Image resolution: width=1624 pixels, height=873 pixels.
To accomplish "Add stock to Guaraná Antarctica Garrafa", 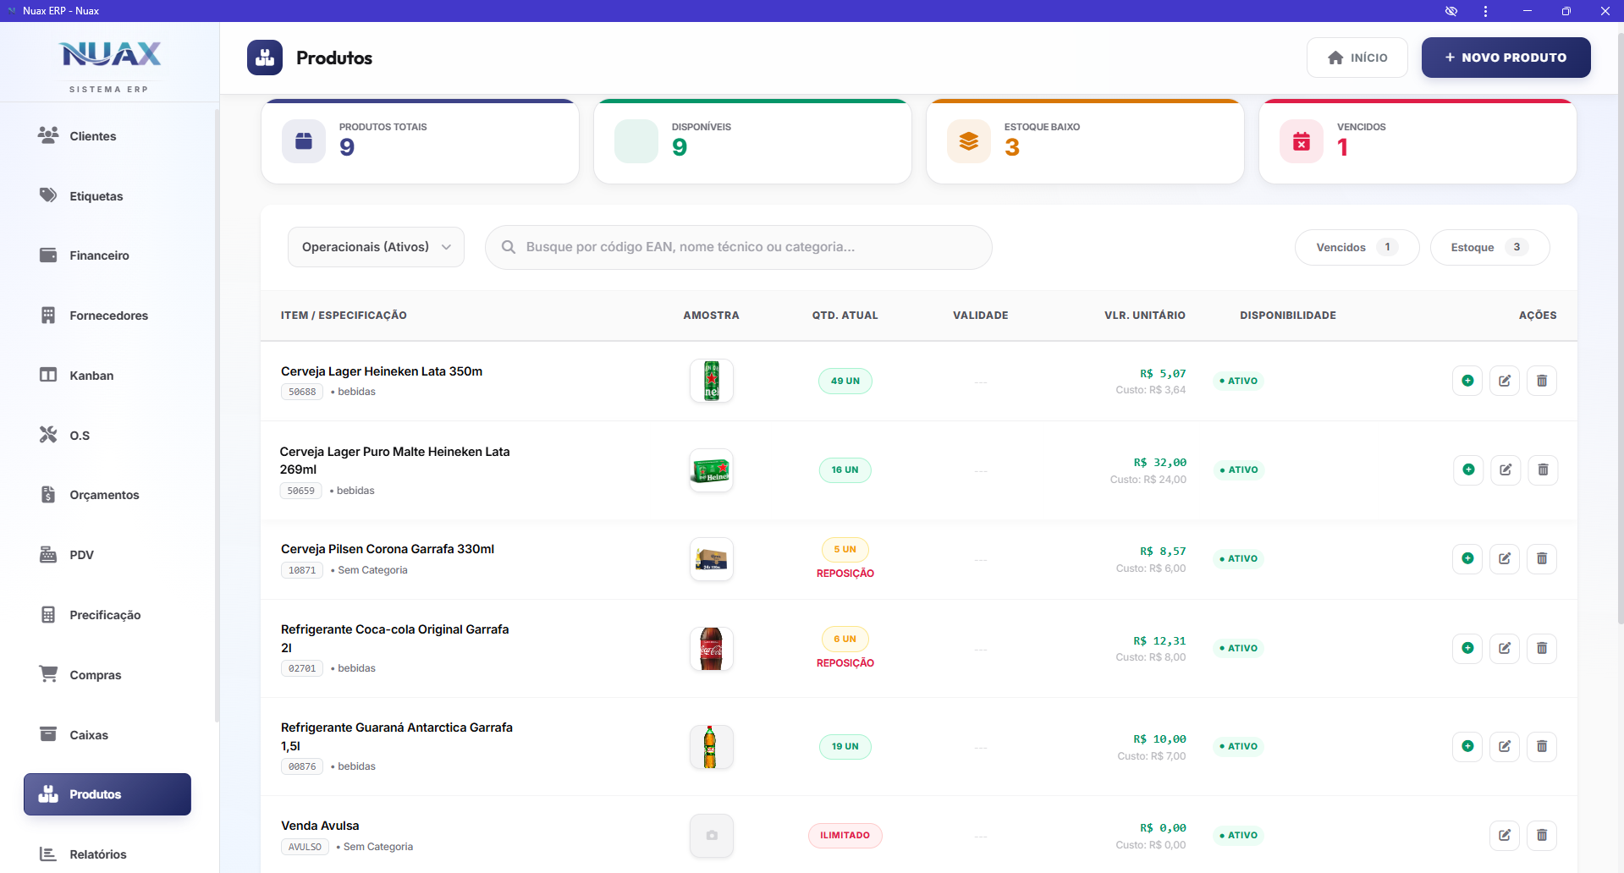I will (1467, 746).
